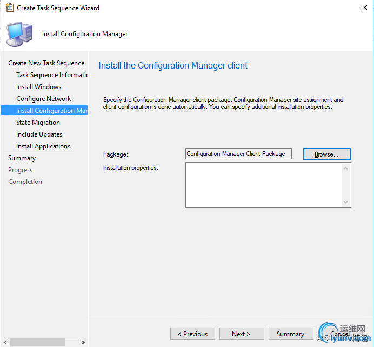Proceed with the Next button
The image size is (374, 347).
click(x=242, y=334)
